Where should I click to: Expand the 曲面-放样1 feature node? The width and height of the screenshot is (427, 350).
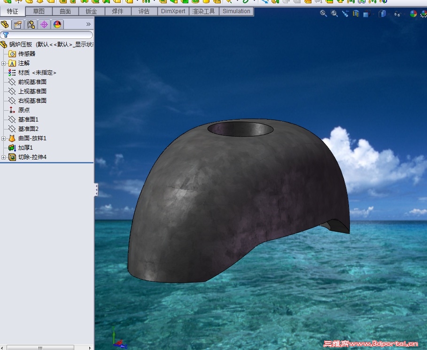[x=3, y=138]
